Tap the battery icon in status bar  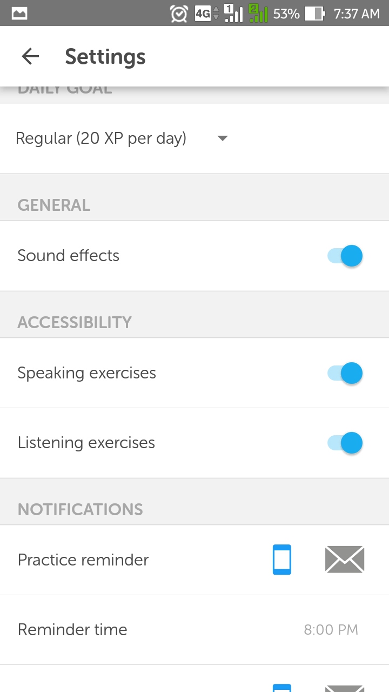click(x=314, y=14)
